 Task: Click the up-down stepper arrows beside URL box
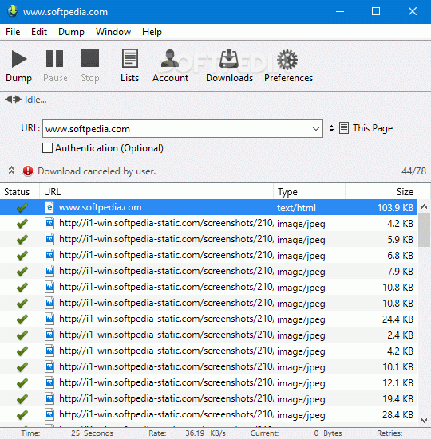pyautogui.click(x=331, y=128)
